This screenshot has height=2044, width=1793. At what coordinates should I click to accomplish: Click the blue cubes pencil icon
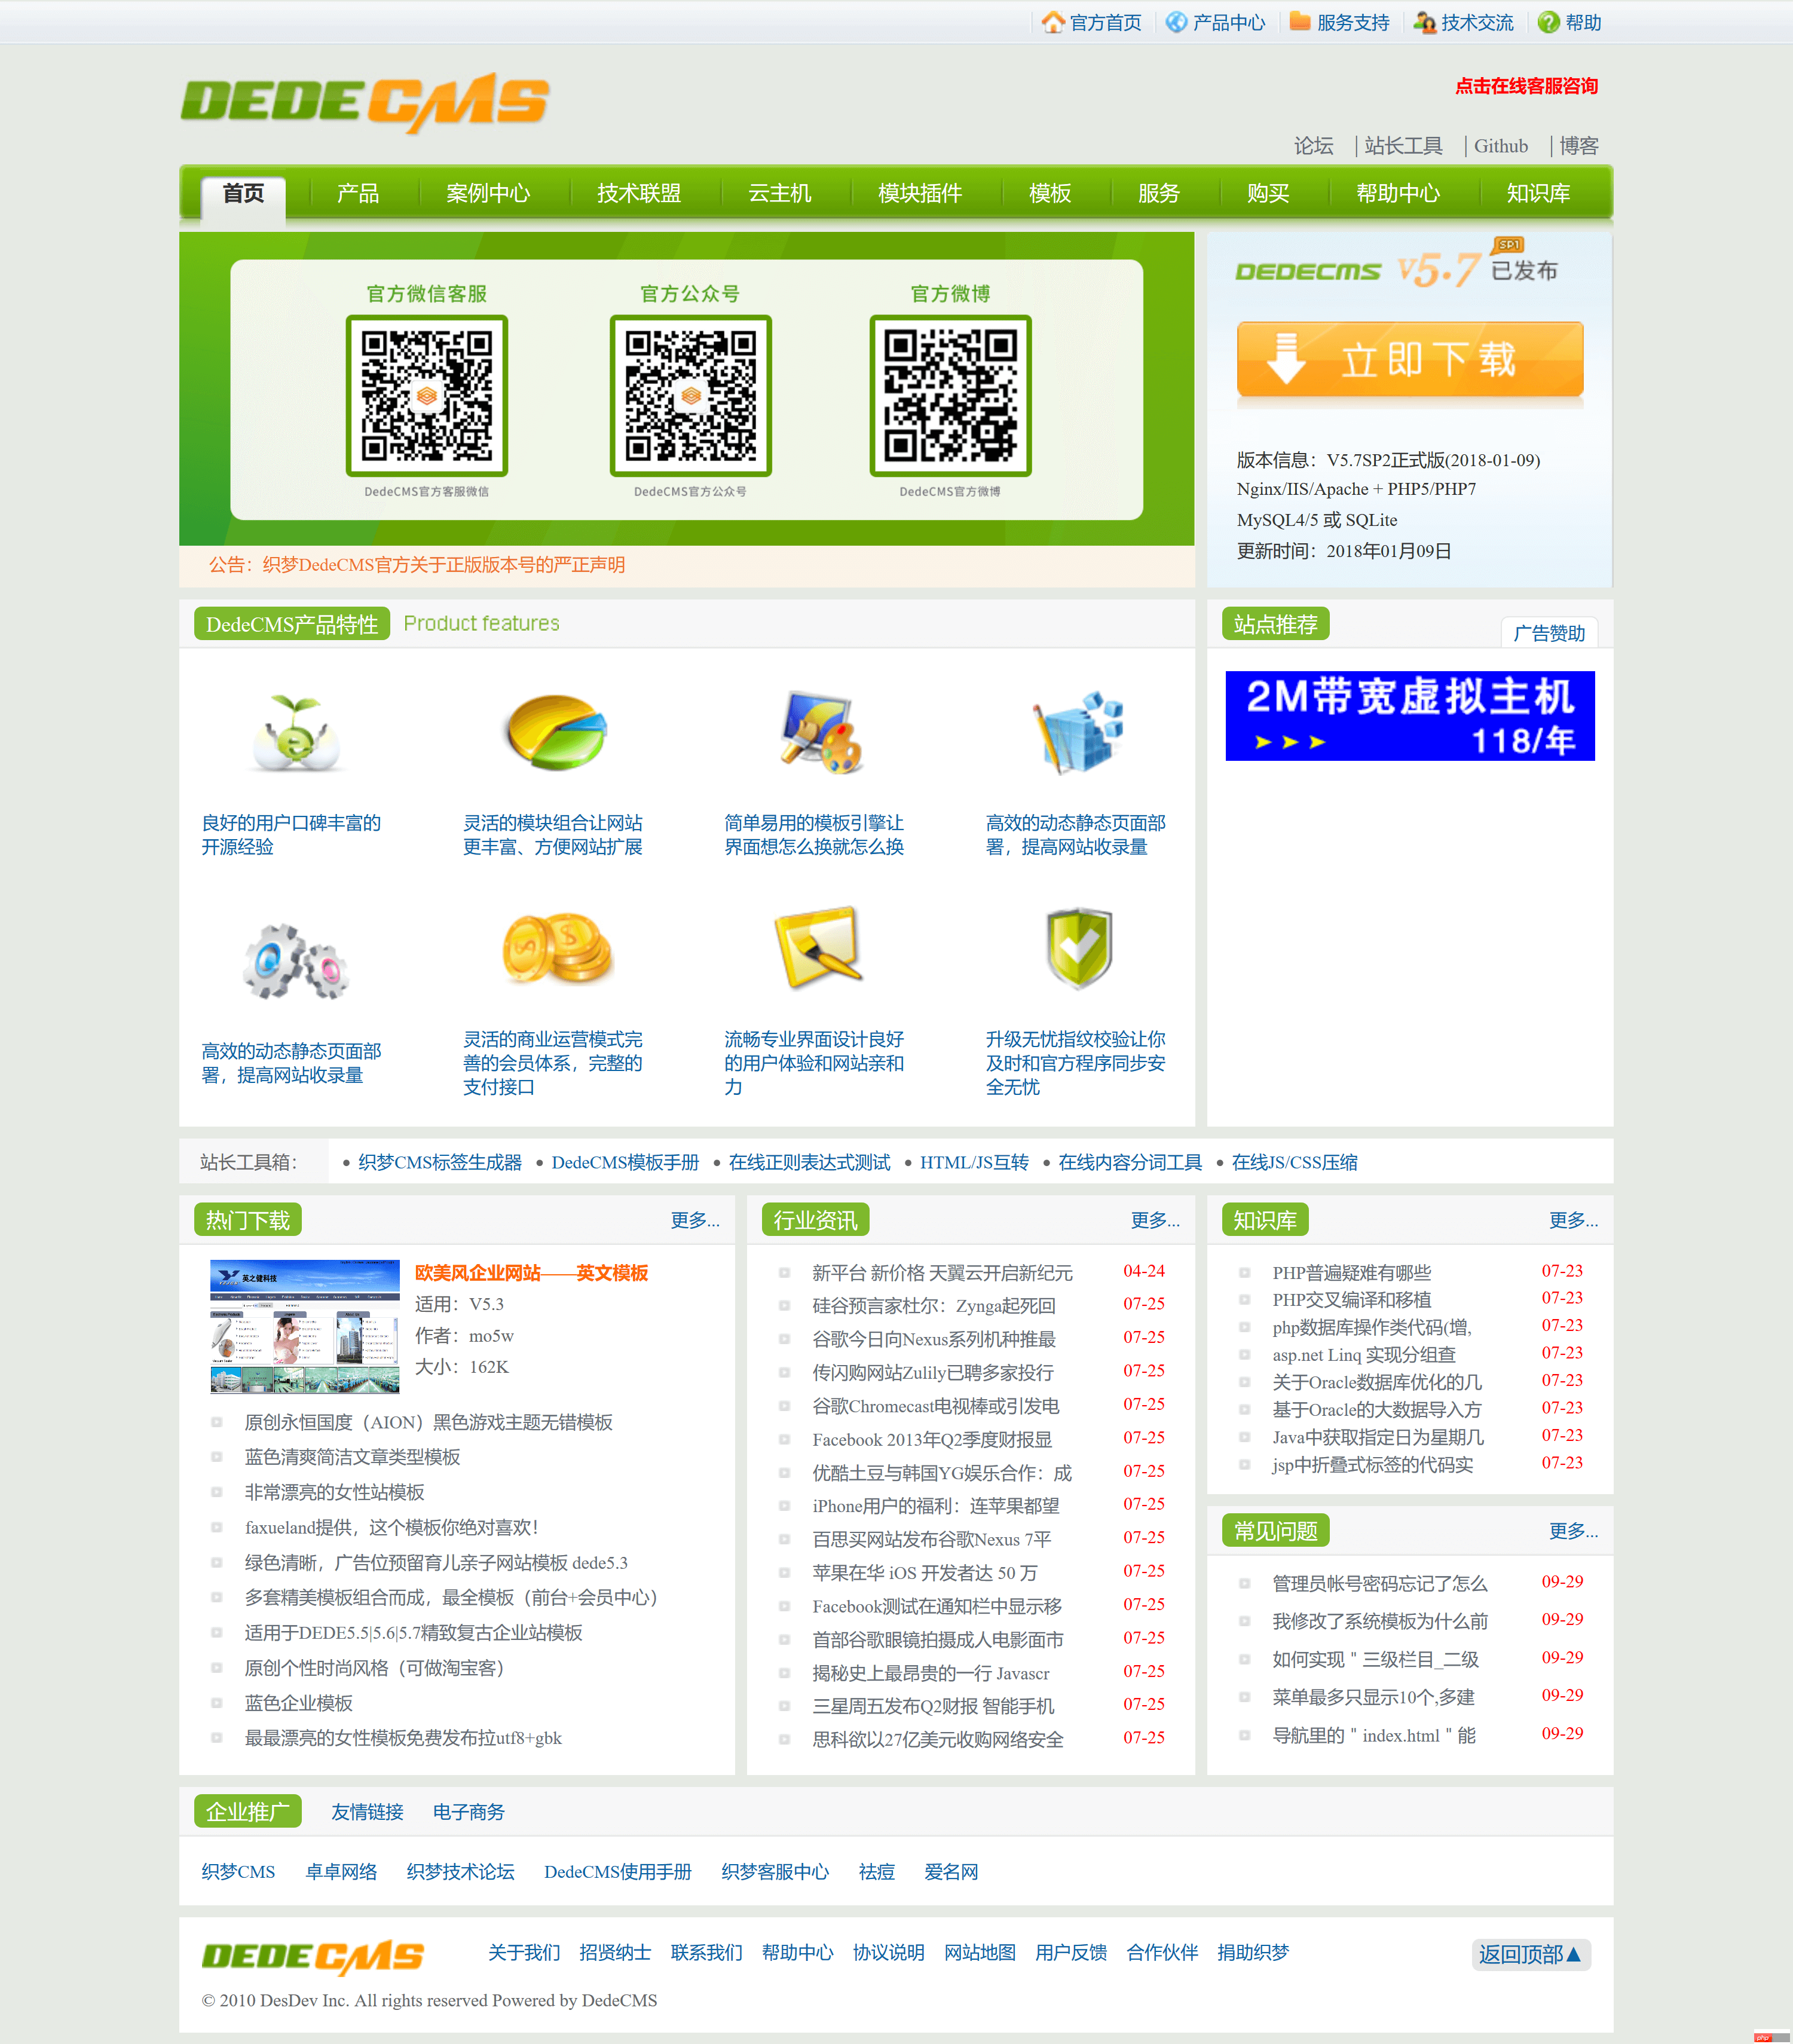[1078, 733]
